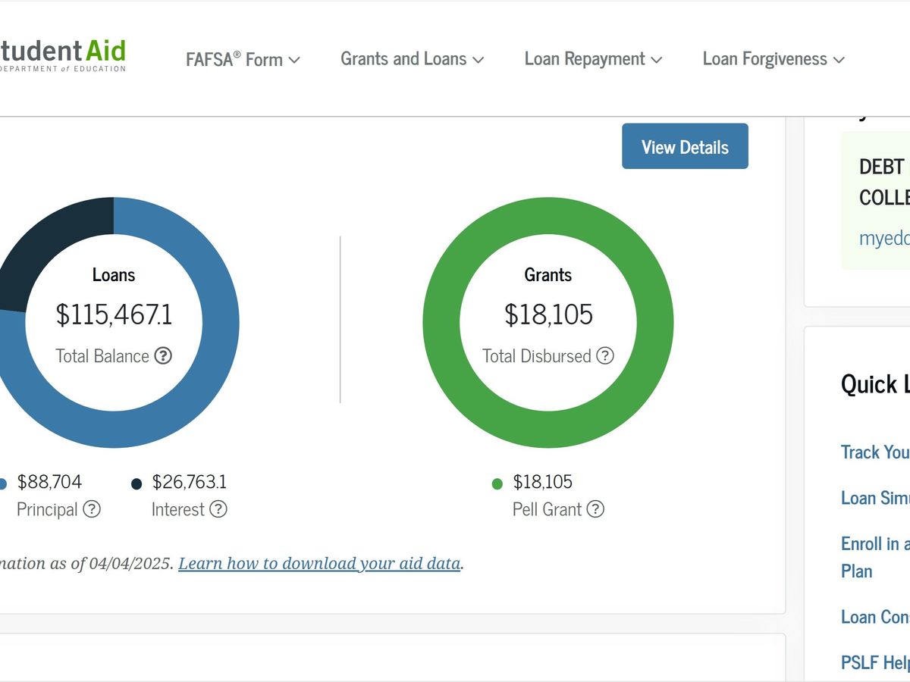Viewport: 910px width, 682px height.
Task: Click the $88,704 principal amount
Action: point(49,482)
